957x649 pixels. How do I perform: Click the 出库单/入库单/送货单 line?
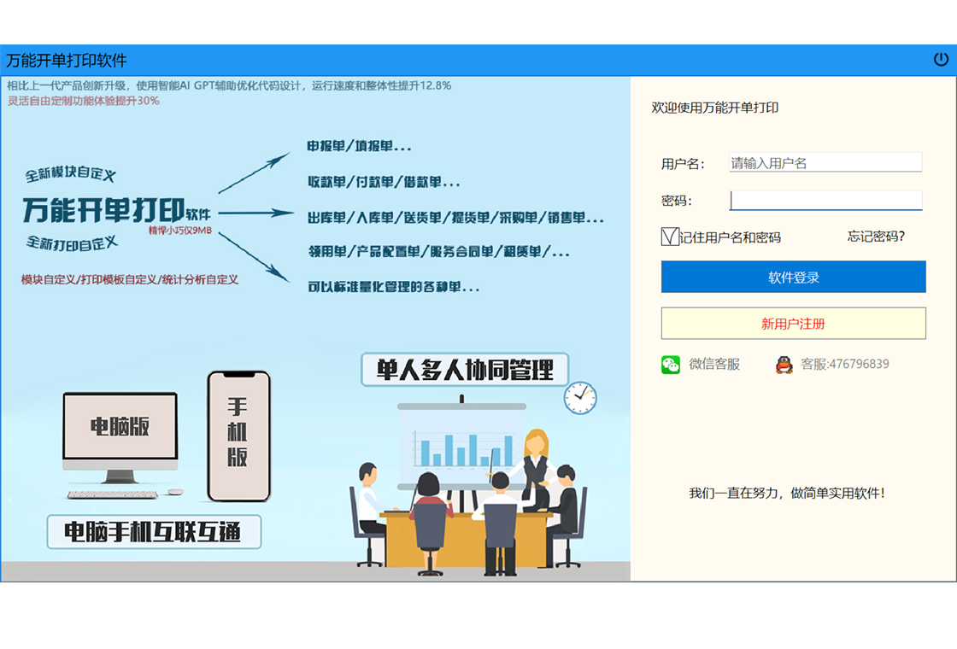[x=455, y=218]
